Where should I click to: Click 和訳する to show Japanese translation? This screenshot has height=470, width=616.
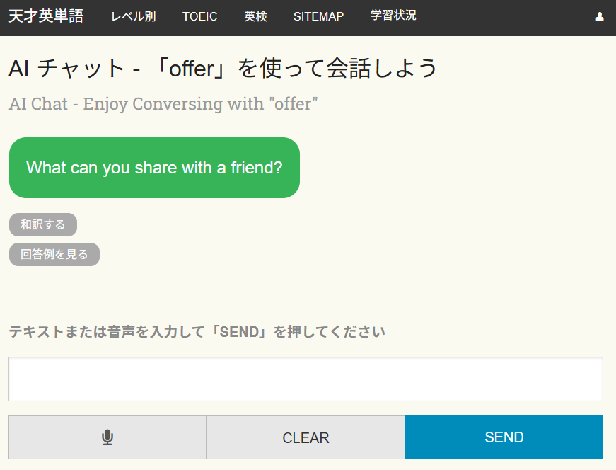42,224
